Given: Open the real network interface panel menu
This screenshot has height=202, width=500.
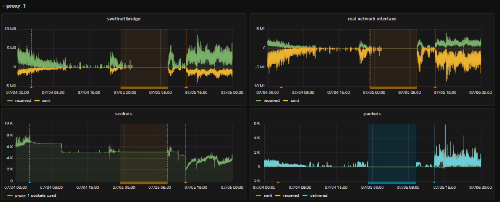Looking at the screenshot, I should tap(372, 19).
